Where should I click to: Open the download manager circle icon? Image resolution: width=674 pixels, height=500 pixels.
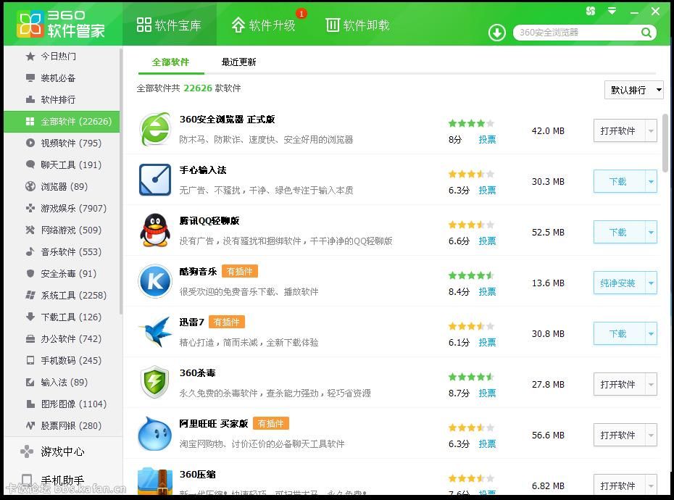coord(496,32)
